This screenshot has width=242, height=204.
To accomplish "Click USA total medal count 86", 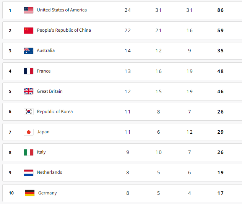I will coord(220,10).
